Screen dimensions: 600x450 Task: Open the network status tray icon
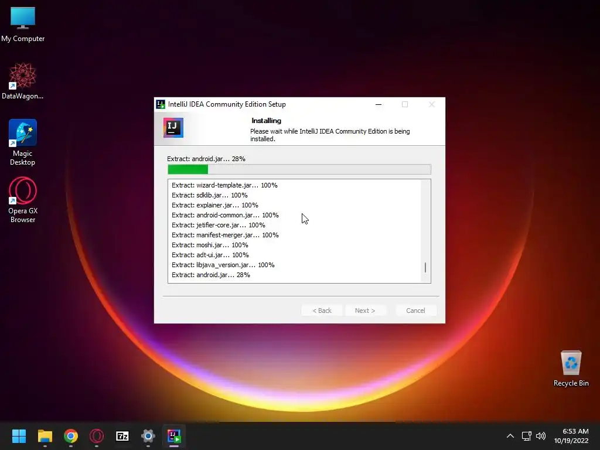(527, 436)
